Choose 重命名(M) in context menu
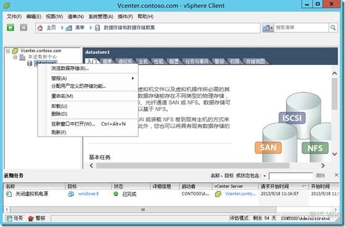The height and width of the screenshot is (227, 345). tap(88, 96)
